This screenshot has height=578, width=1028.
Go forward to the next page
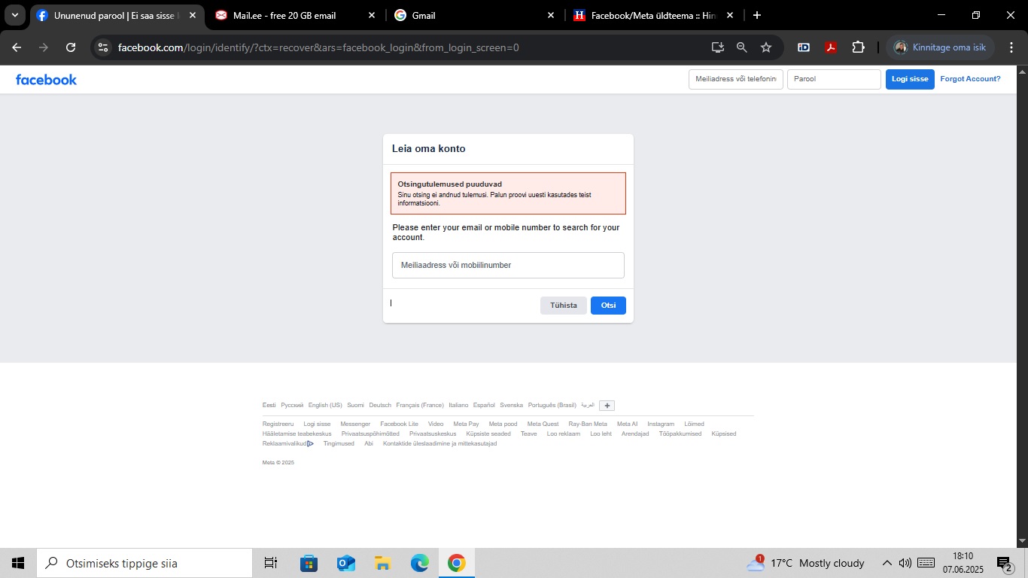[44, 47]
